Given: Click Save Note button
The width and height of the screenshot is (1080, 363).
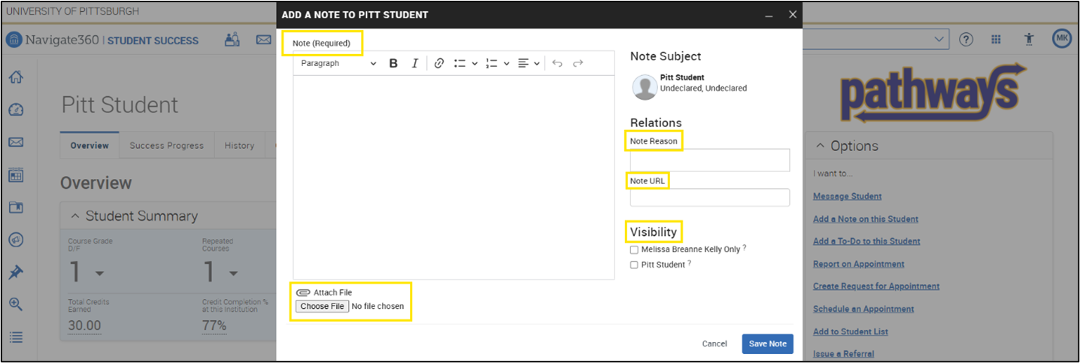Looking at the screenshot, I should (767, 343).
